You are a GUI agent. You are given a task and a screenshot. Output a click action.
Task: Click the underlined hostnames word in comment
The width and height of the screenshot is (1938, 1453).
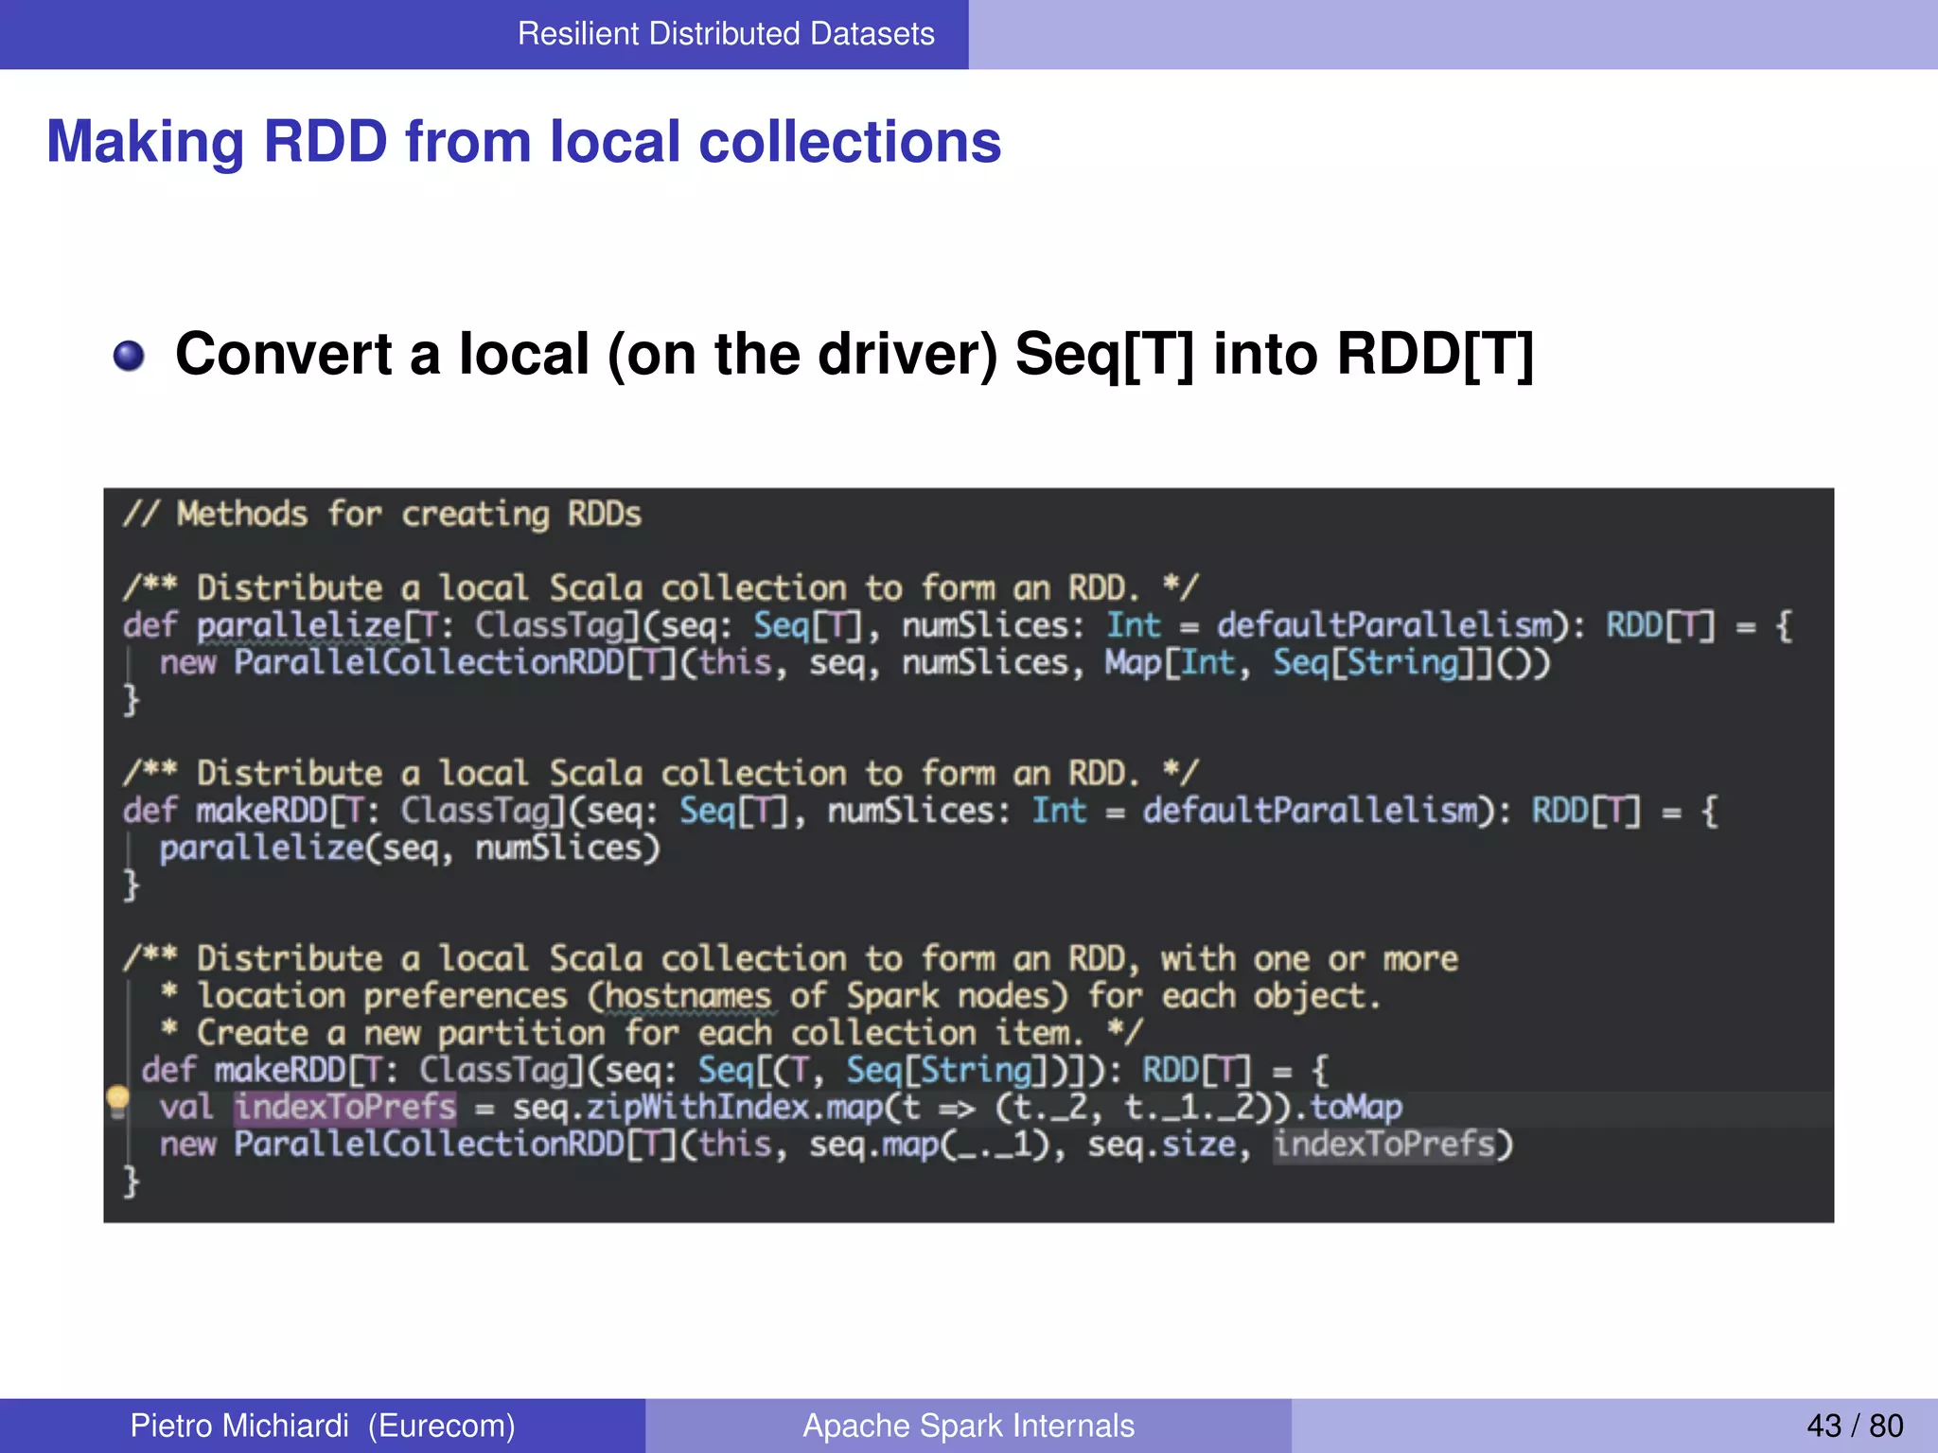click(x=688, y=996)
